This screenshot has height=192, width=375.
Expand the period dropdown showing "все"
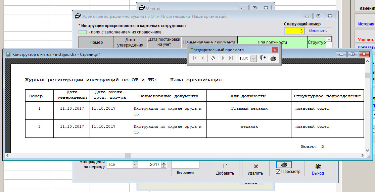coord(135,165)
